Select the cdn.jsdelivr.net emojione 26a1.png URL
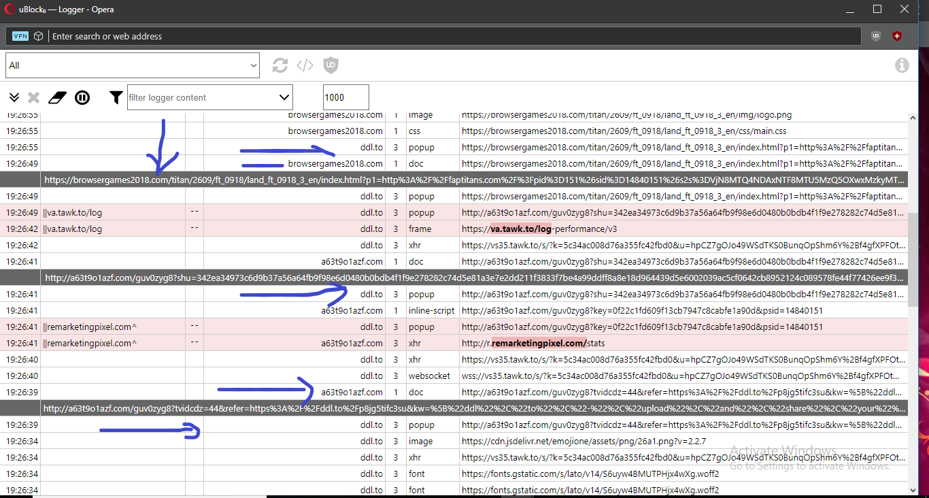This screenshot has width=929, height=498. click(683, 441)
